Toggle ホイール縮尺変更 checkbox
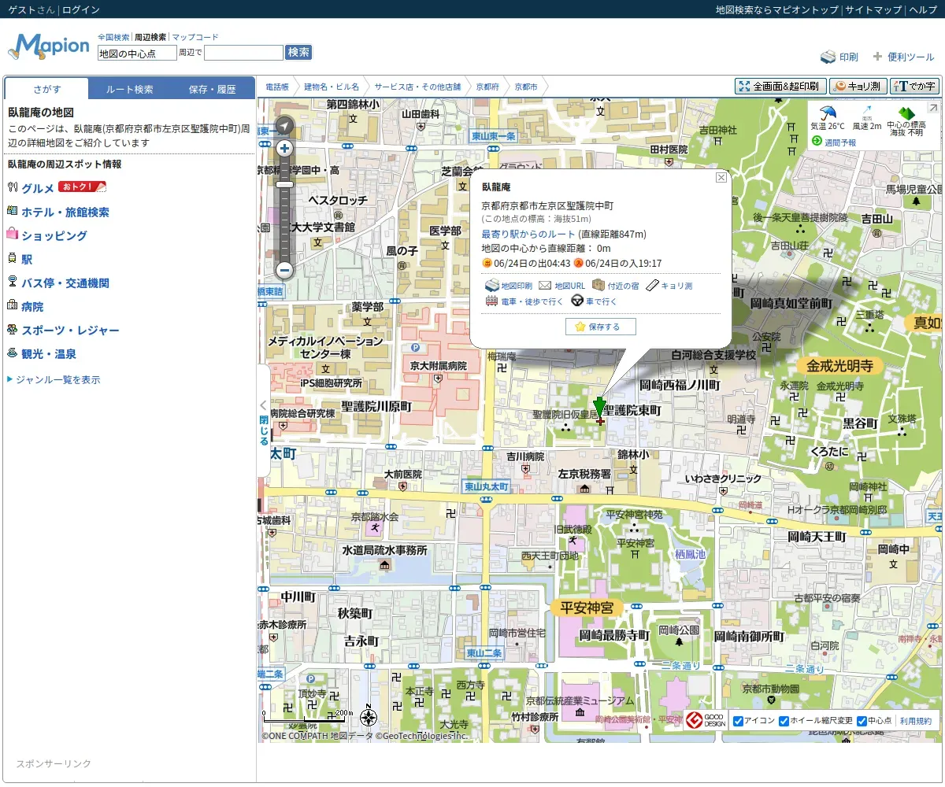Screen dimensions: 945x787 point(784,722)
